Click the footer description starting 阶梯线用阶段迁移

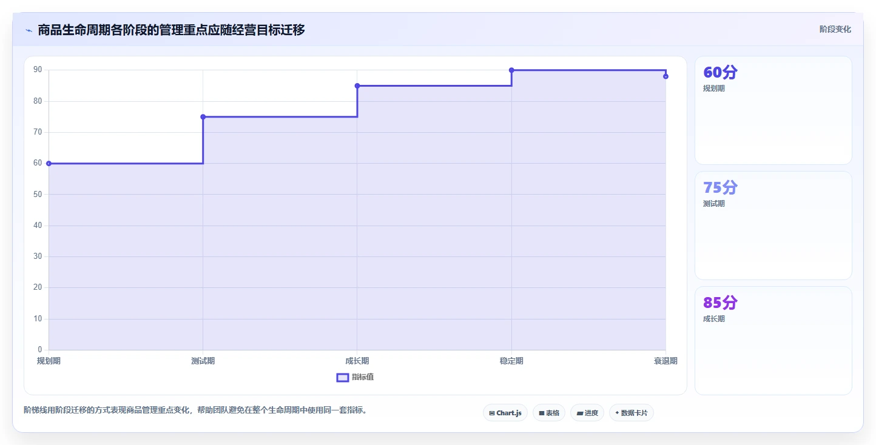point(195,410)
